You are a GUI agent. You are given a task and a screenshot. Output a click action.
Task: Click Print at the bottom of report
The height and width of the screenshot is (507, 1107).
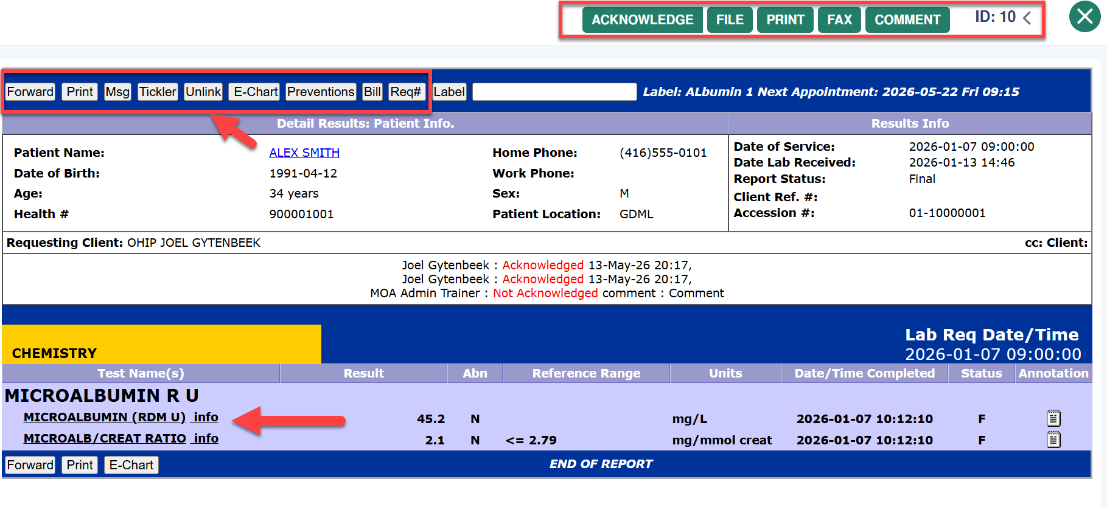tap(80, 465)
